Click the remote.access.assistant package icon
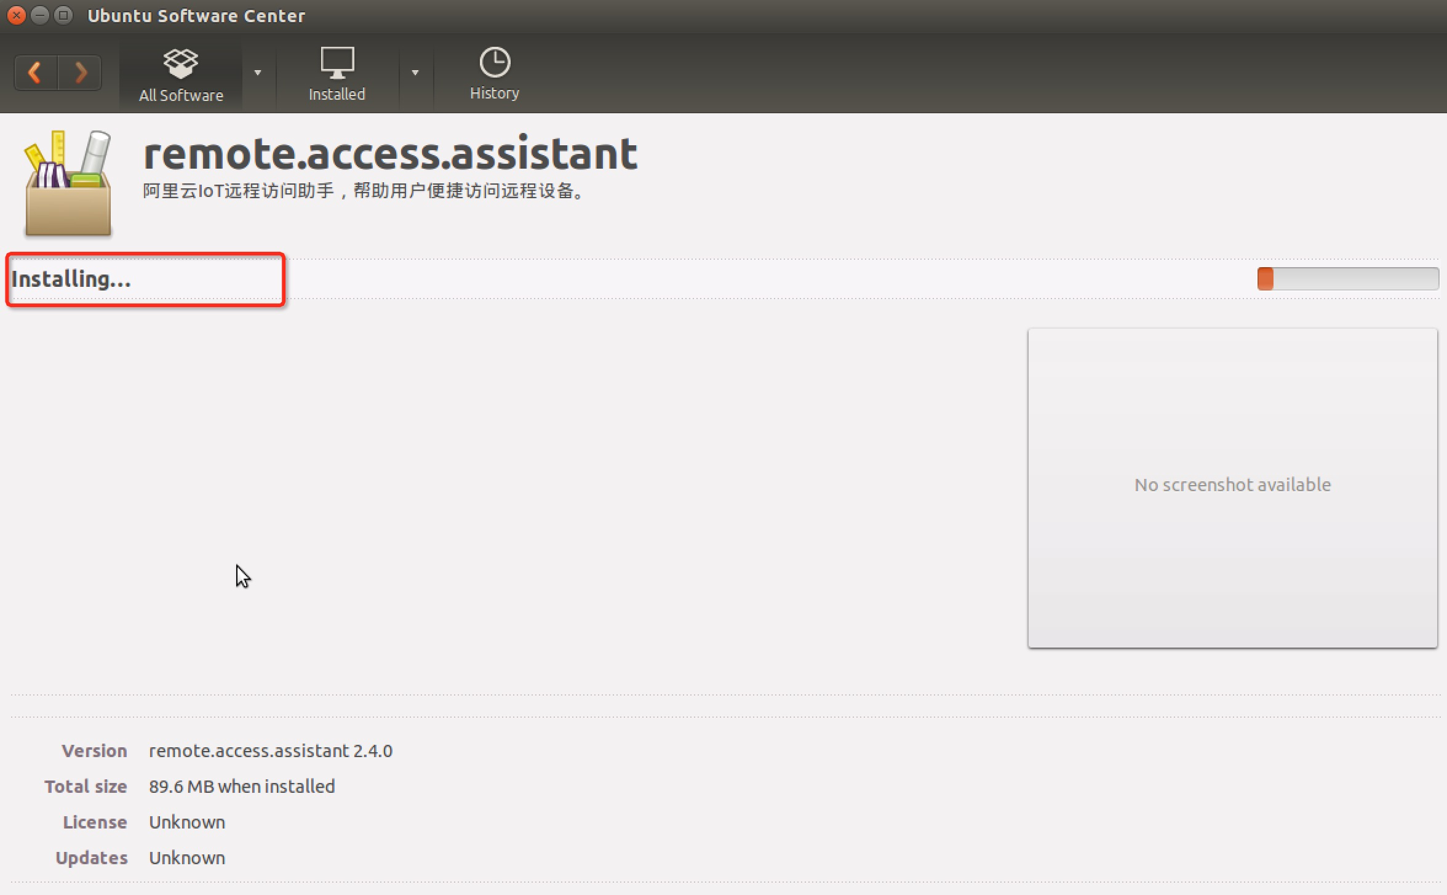The width and height of the screenshot is (1447, 895). [68, 182]
